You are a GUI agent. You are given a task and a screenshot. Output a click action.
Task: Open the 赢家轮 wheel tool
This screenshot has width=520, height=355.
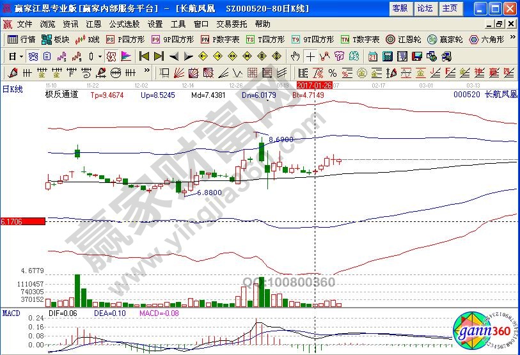click(x=445, y=39)
